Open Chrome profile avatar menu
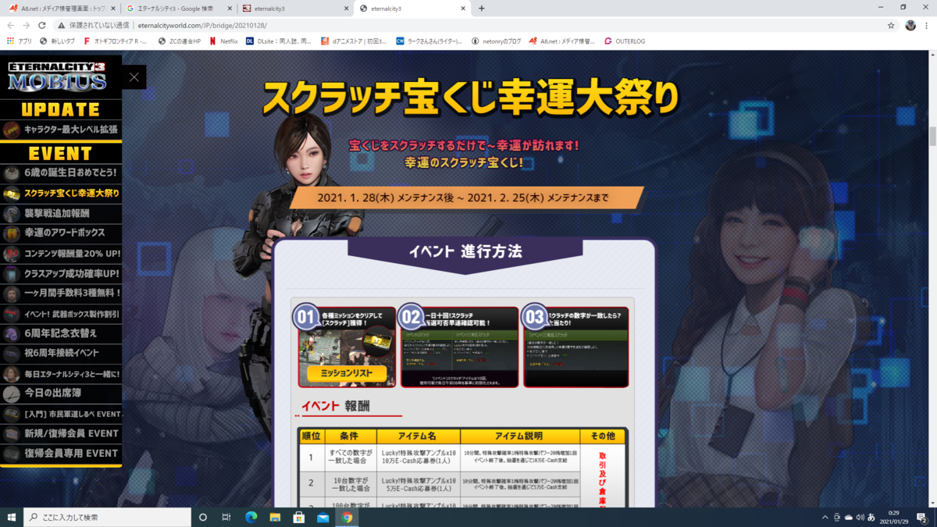Image resolution: width=937 pixels, height=527 pixels. point(910,25)
